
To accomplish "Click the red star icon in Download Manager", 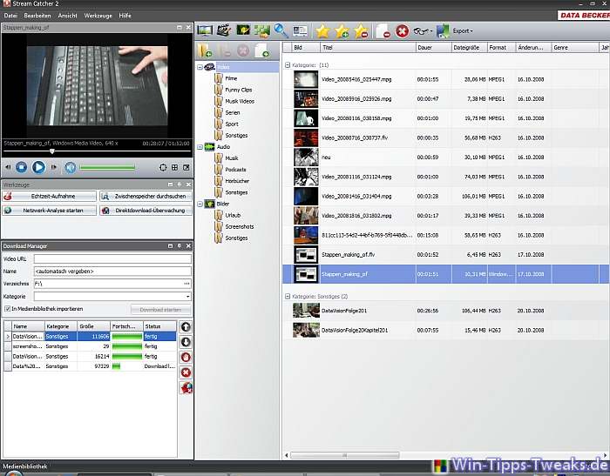I will 186,388.
